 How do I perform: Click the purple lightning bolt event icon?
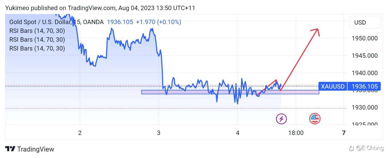281,119
